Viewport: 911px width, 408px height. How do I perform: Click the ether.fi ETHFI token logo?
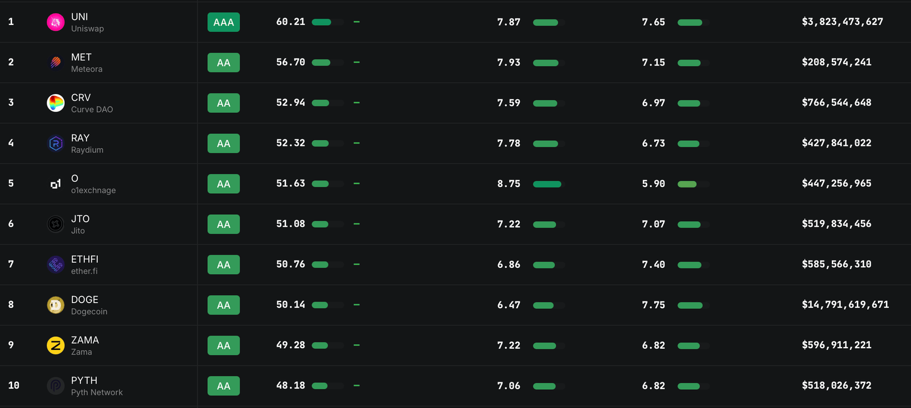coord(55,265)
